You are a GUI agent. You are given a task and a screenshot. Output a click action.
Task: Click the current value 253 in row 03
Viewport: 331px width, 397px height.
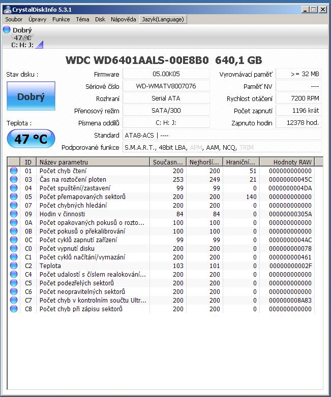[178, 180]
